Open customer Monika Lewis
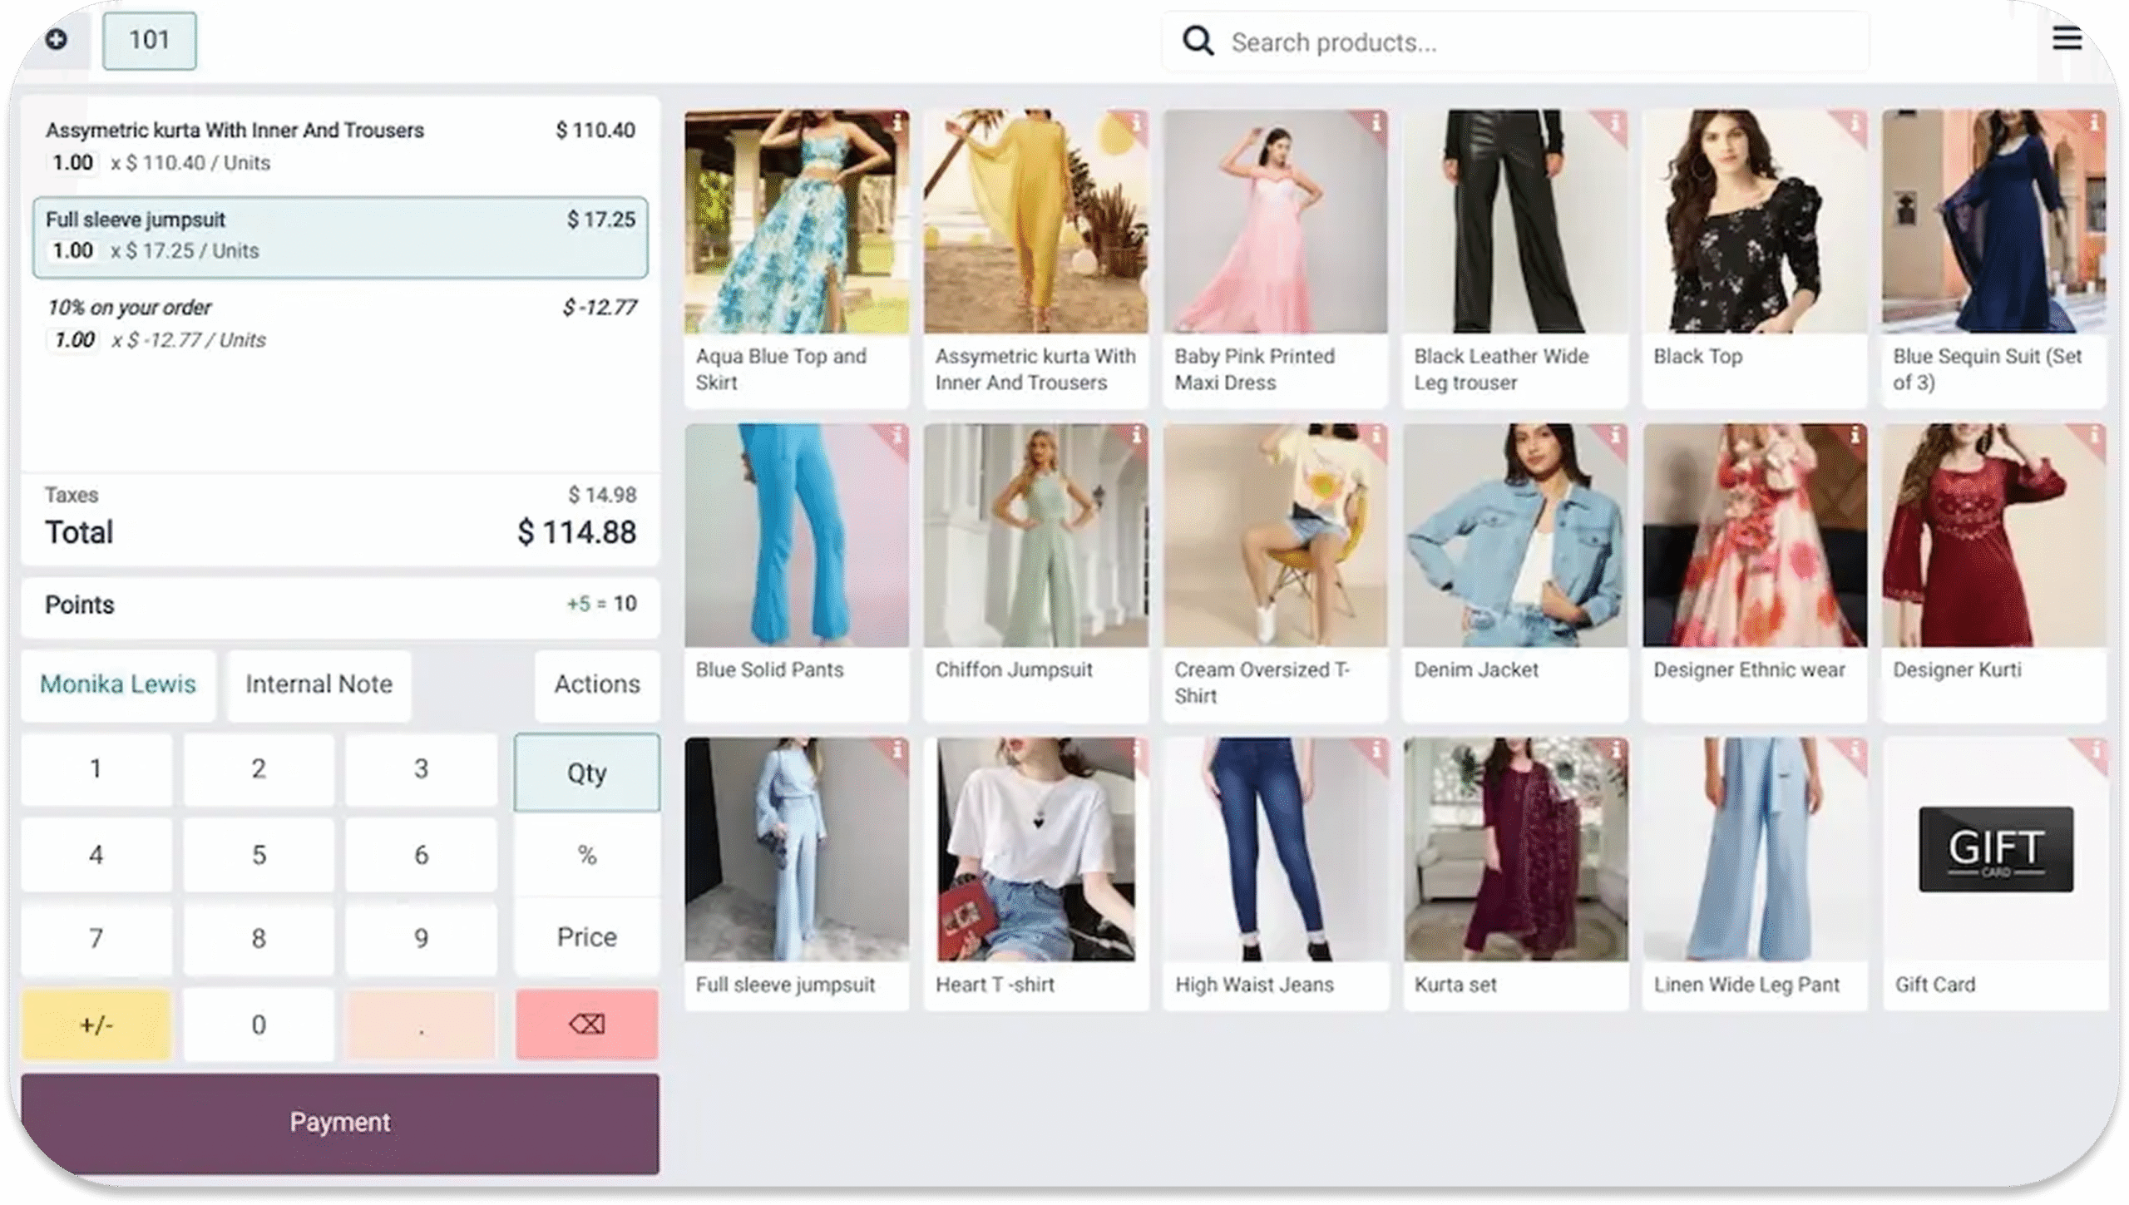Screen dimensions: 2129x1205 118,684
